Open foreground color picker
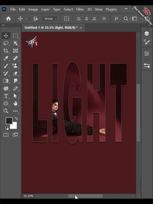Screen dimensions: 153x204 click(x=9, y=120)
